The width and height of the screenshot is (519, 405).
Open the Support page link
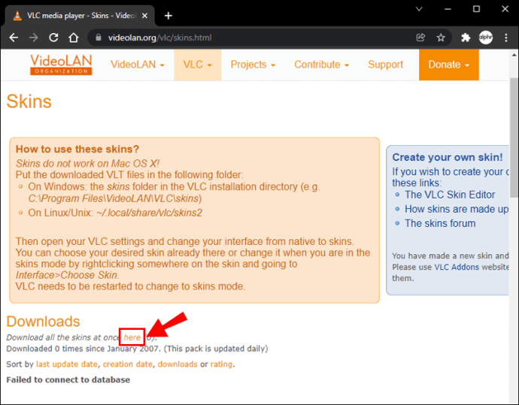385,65
